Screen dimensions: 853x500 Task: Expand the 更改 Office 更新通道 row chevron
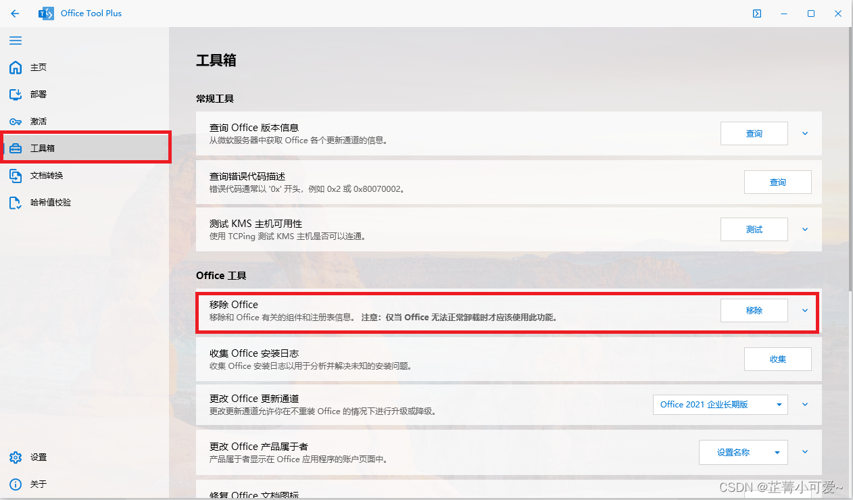click(x=805, y=405)
